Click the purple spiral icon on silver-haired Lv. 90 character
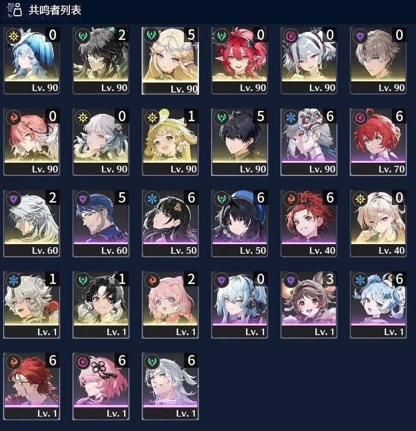Viewport: 416px width, 431px height. [x=291, y=36]
